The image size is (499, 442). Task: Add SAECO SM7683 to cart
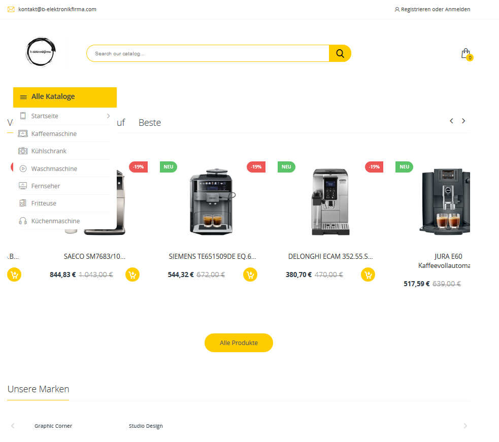pyautogui.click(x=132, y=275)
